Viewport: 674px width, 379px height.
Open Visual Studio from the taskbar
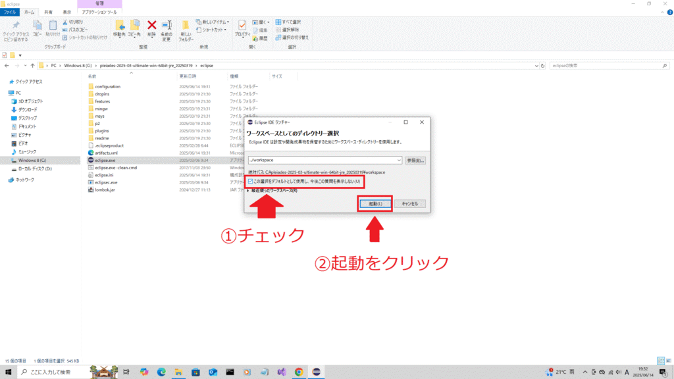point(282,372)
